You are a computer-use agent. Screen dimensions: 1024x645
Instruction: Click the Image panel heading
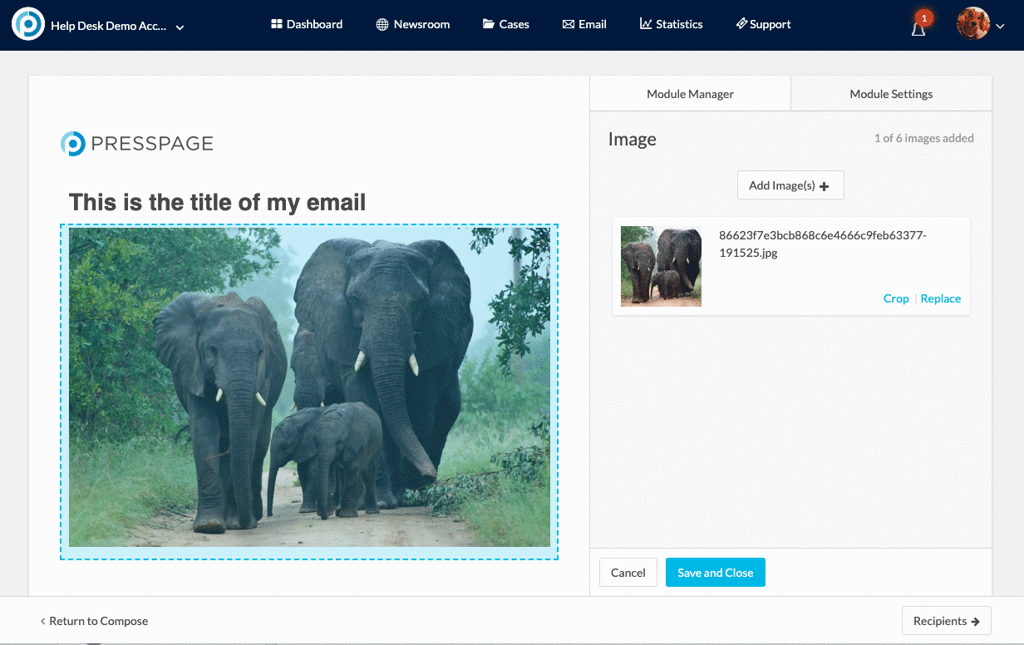[x=633, y=139]
